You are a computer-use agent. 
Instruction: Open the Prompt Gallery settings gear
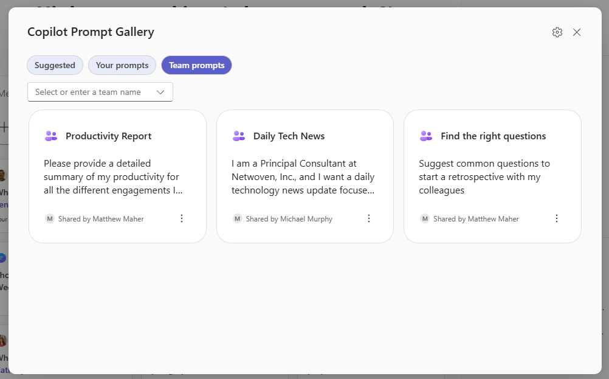pos(557,32)
